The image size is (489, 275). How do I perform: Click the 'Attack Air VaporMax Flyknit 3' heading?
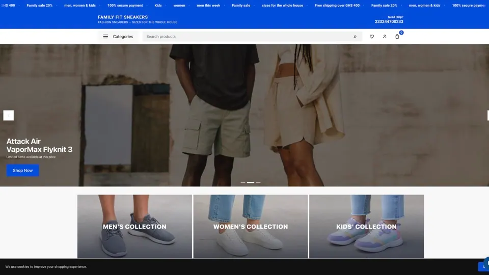pyautogui.click(x=39, y=145)
